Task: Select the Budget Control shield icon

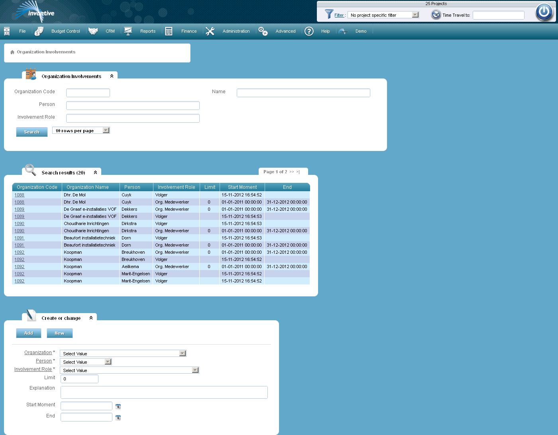Action: [39, 31]
